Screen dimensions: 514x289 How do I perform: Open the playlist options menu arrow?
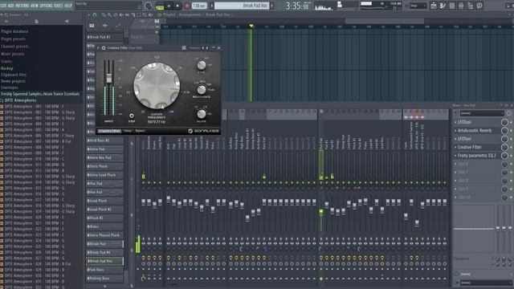click(88, 14)
